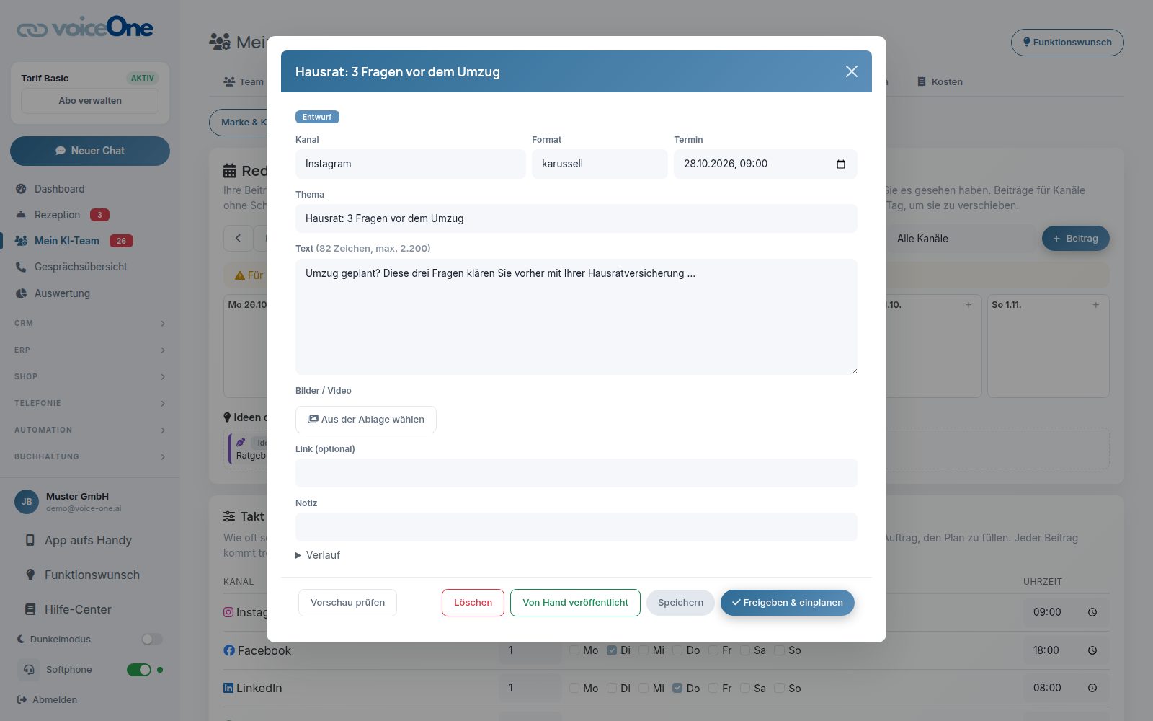Switch to the Kosten tab
Viewport: 1153px width, 721px height.
[940, 82]
